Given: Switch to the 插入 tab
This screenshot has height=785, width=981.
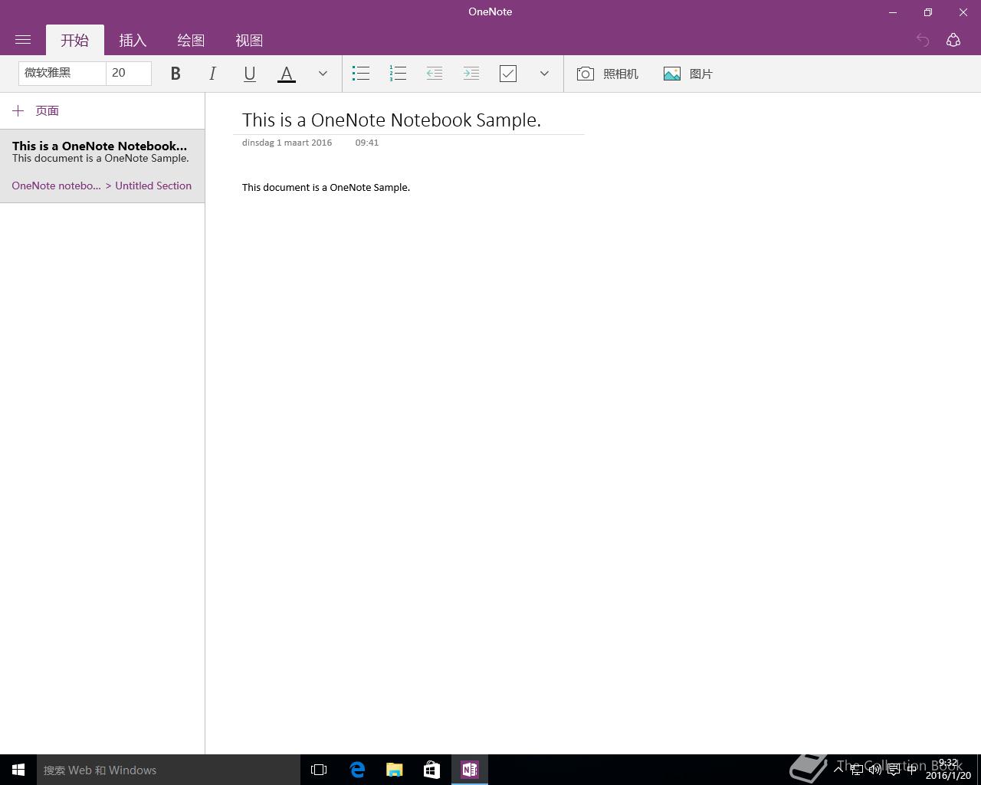Looking at the screenshot, I should [133, 40].
